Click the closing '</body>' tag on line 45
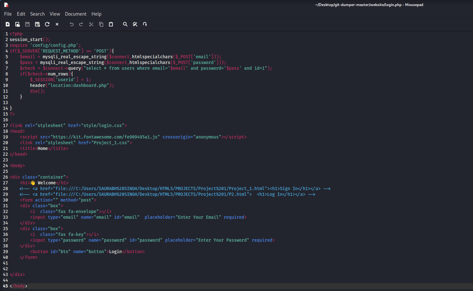 point(18,286)
